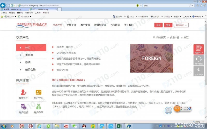Click the search magnifier icon in search box
The width and height of the screenshot is (207, 129).
pos(190,5)
